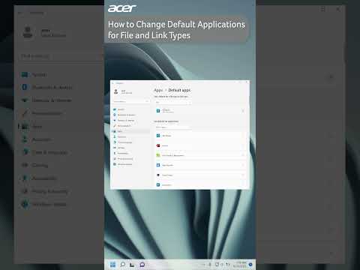Open Windows Update in sidebar

(130, 164)
